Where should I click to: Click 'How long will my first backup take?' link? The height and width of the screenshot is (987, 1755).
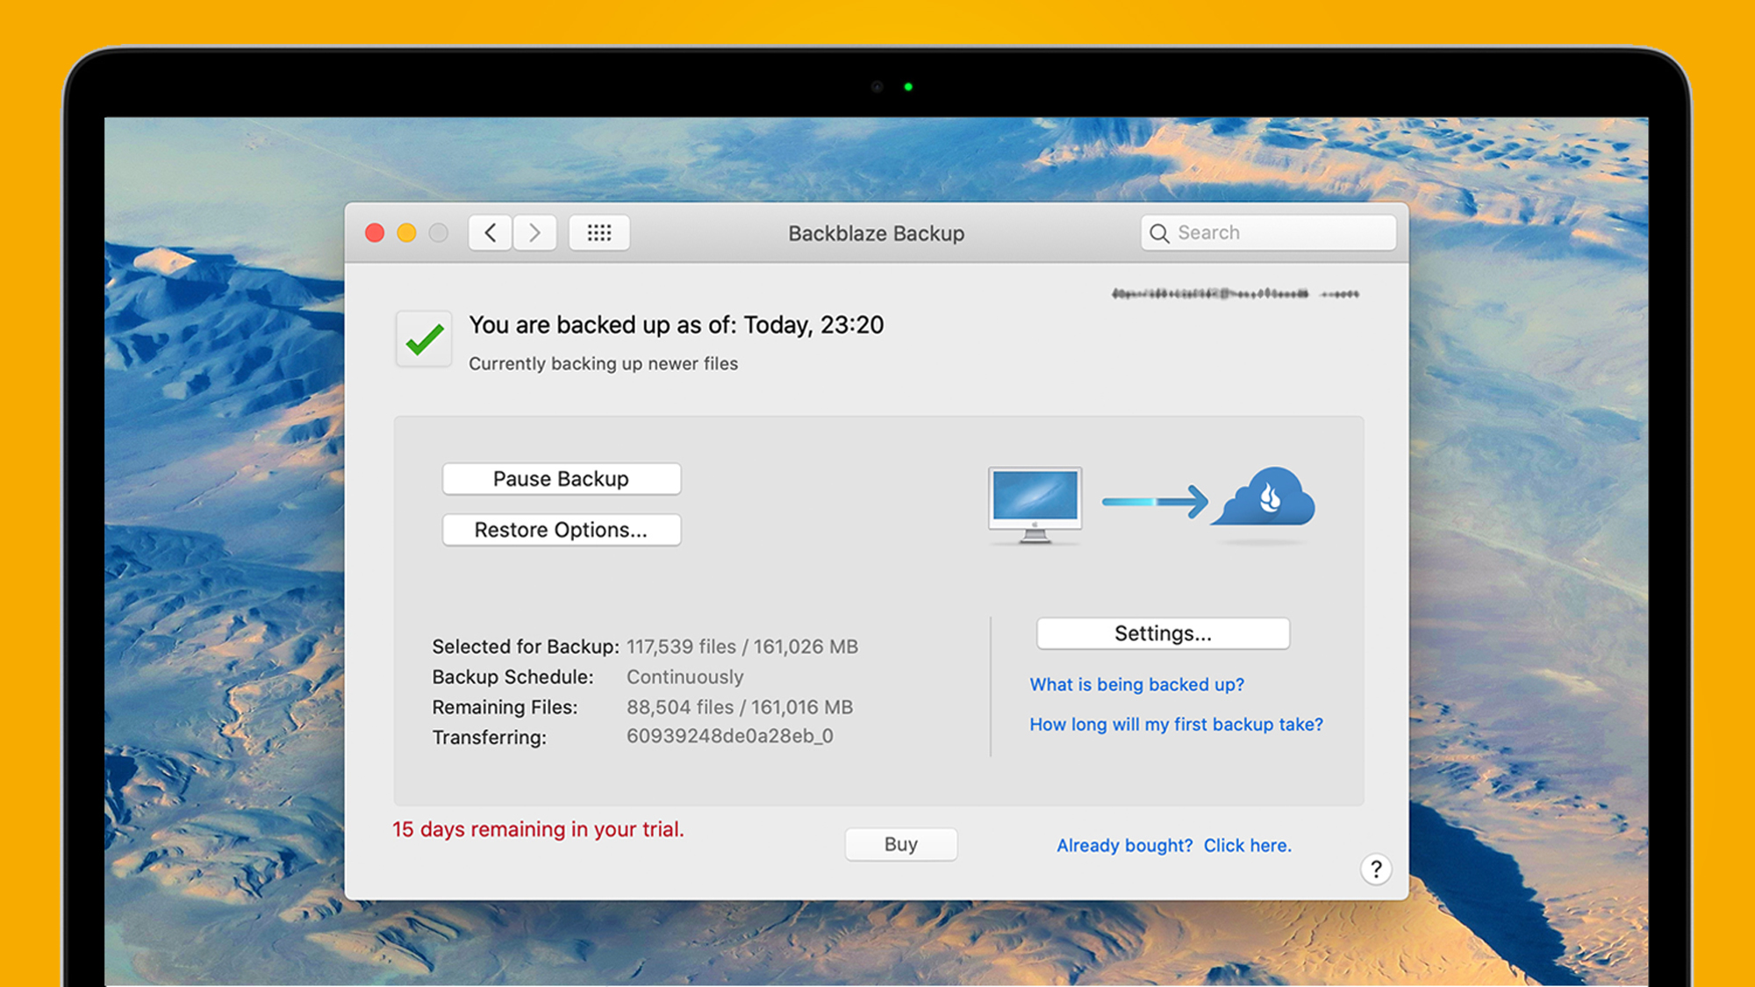(1175, 725)
